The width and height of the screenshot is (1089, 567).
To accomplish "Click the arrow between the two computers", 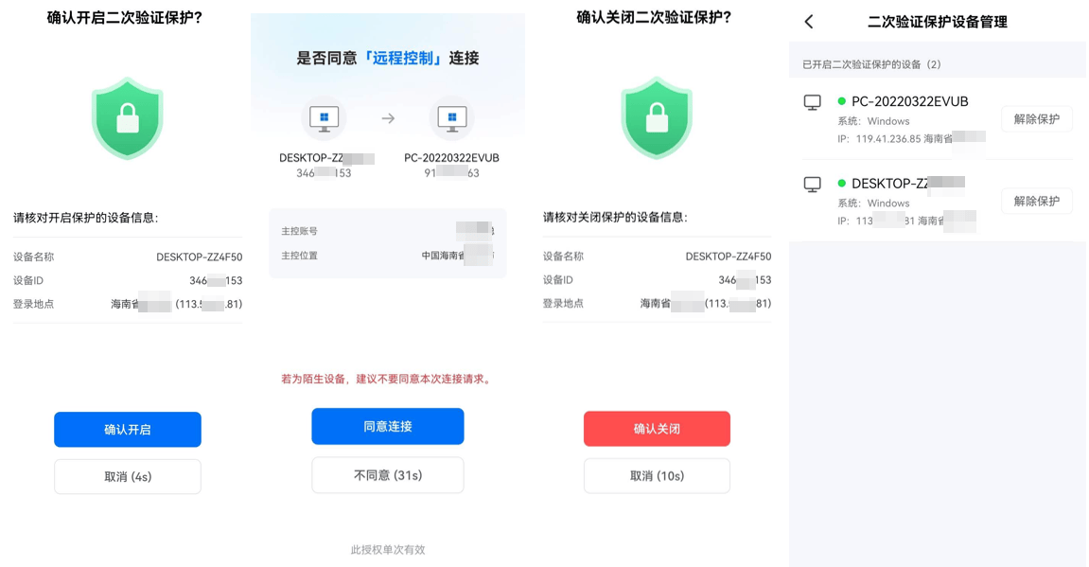I will tap(388, 119).
